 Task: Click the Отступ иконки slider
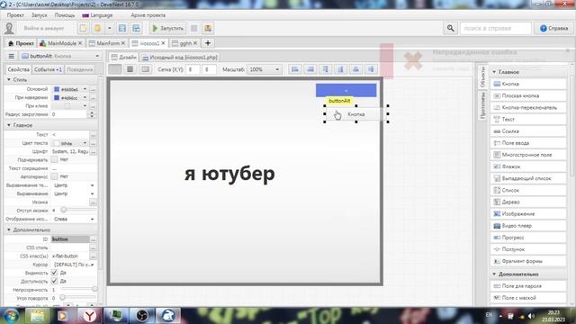pos(78,210)
